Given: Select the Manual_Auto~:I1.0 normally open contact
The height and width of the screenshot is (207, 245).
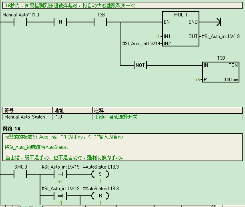Looking at the screenshot, I should (20, 22).
